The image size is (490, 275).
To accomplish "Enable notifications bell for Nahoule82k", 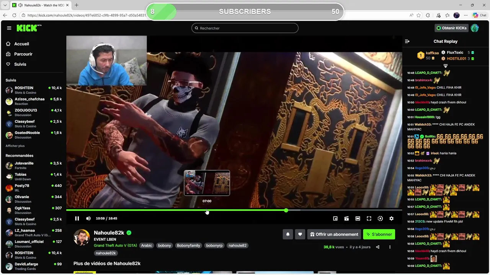I will (x=288, y=235).
